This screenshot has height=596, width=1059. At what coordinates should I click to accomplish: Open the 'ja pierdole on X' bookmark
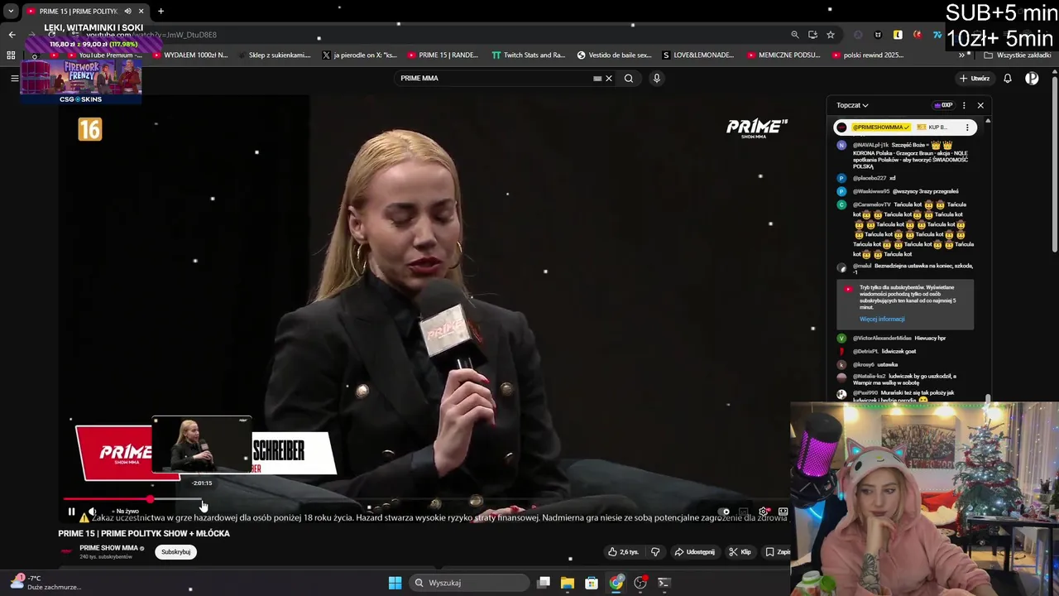coord(359,55)
